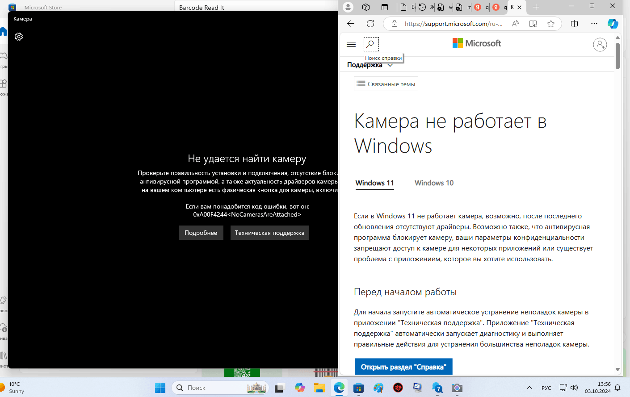Viewport: 630px width, 397px height.
Task: Launch Camera from the taskbar
Action: pos(457,388)
